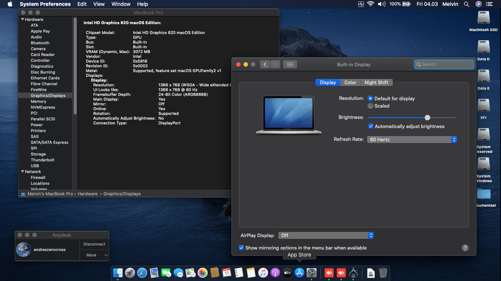501x281 pixels.
Task: Switch to the Night Shift tab
Action: pyautogui.click(x=376, y=82)
